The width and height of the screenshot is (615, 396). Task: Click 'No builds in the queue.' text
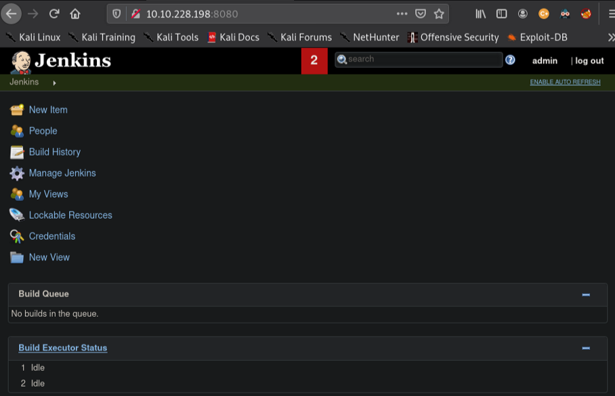55,313
